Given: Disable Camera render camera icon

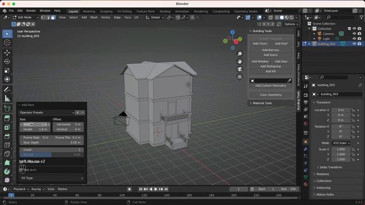Looking at the screenshot, I should [359, 34].
